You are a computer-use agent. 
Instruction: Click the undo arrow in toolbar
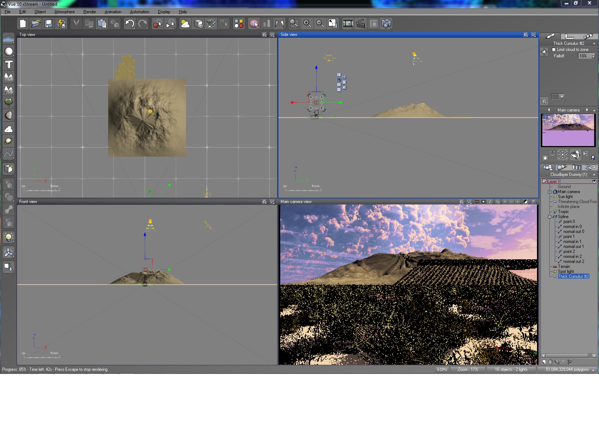pyautogui.click(x=129, y=24)
